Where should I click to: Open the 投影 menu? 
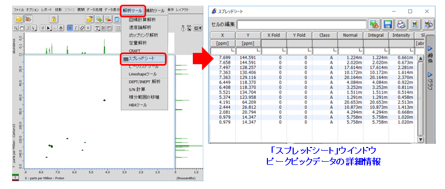[58, 9]
